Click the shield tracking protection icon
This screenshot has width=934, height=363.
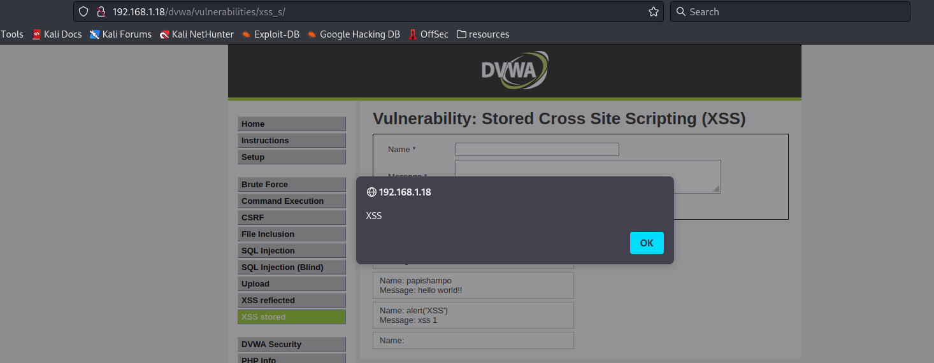coord(83,11)
